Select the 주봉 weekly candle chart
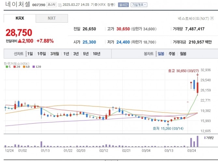 tap(172, 54)
